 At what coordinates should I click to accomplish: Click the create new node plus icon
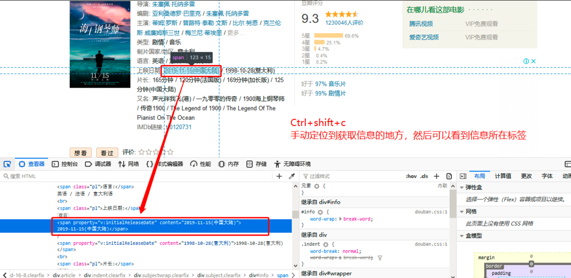tap(279, 176)
